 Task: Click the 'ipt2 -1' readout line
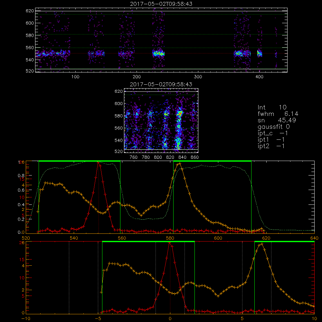click(x=271, y=146)
